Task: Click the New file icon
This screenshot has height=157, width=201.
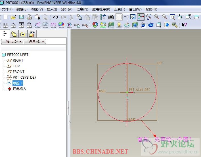Action: coord(6,17)
